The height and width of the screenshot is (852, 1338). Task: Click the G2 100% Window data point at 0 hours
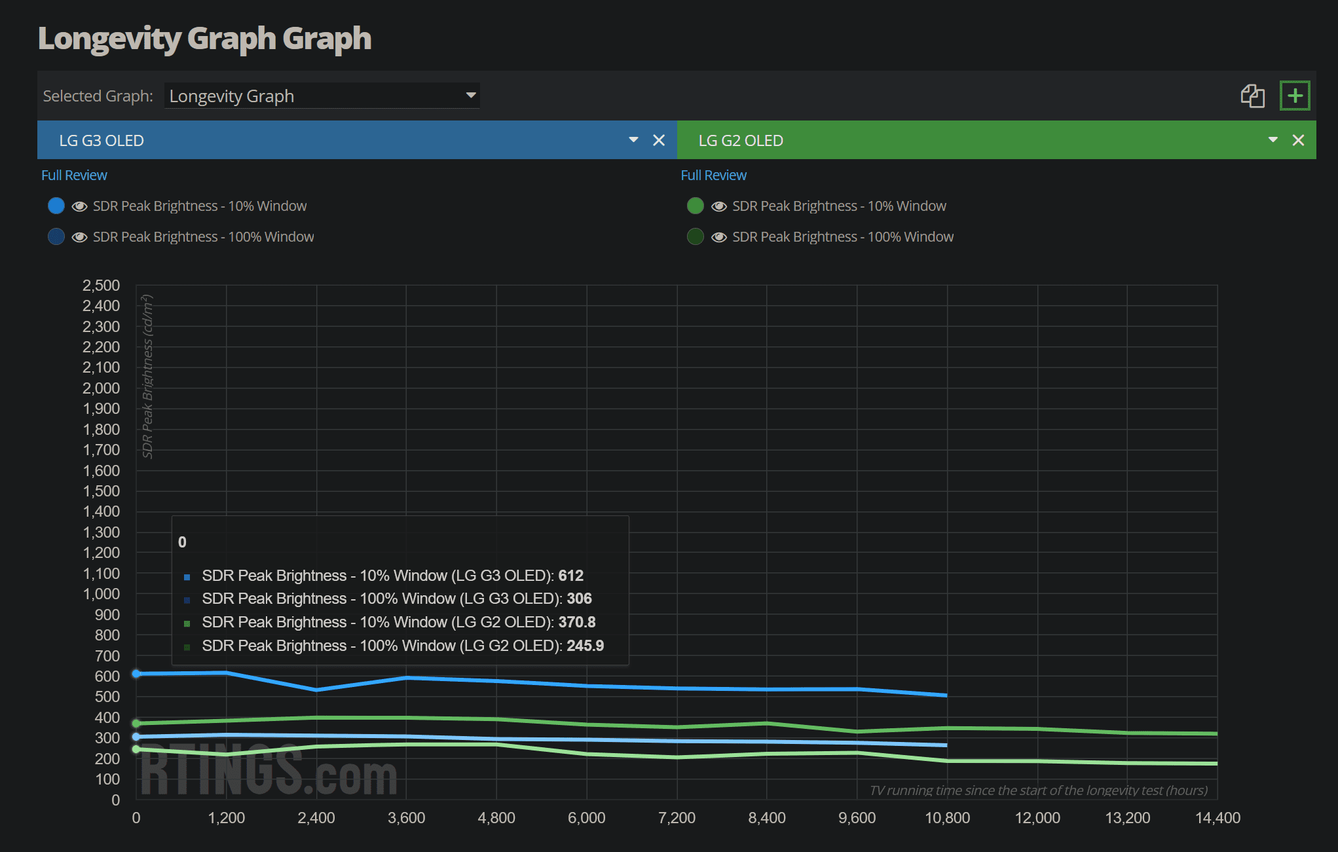click(x=136, y=749)
